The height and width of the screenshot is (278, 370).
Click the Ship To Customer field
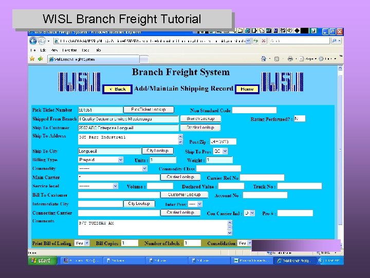click(x=128, y=128)
